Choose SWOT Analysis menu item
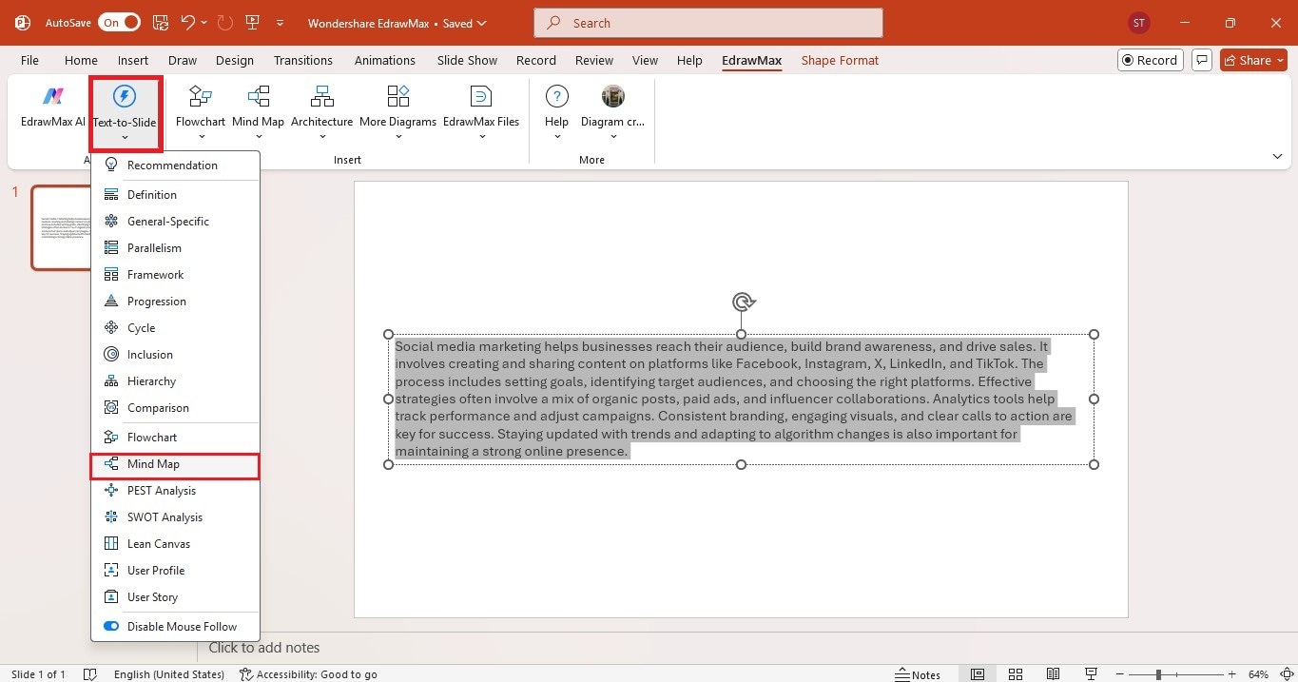The image size is (1298, 682). click(x=175, y=517)
